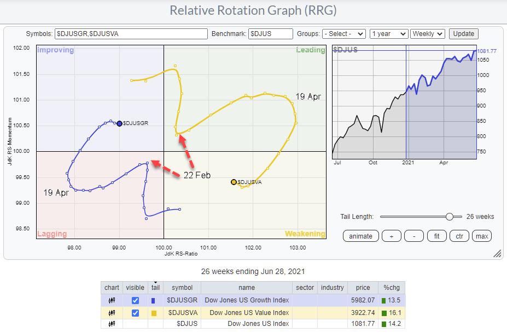Expand the 1 year time range dropdown
Image resolution: width=507 pixels, height=333 pixels.
(x=388, y=34)
